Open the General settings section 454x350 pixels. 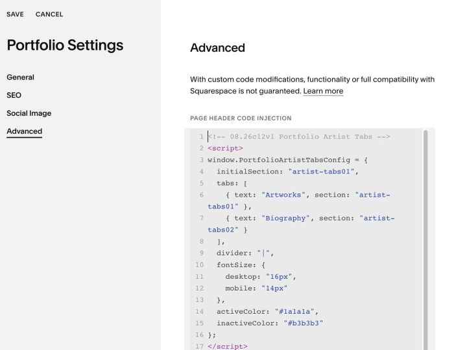[20, 77]
